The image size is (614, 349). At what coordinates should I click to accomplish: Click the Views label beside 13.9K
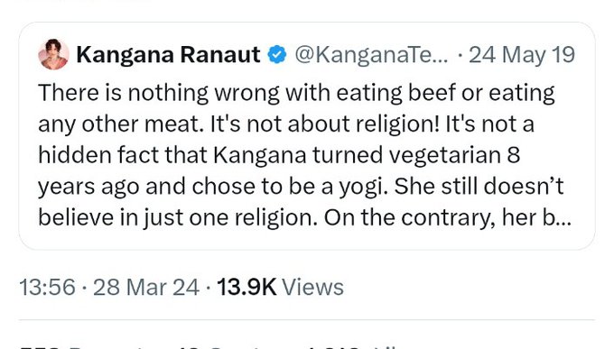[313, 287]
